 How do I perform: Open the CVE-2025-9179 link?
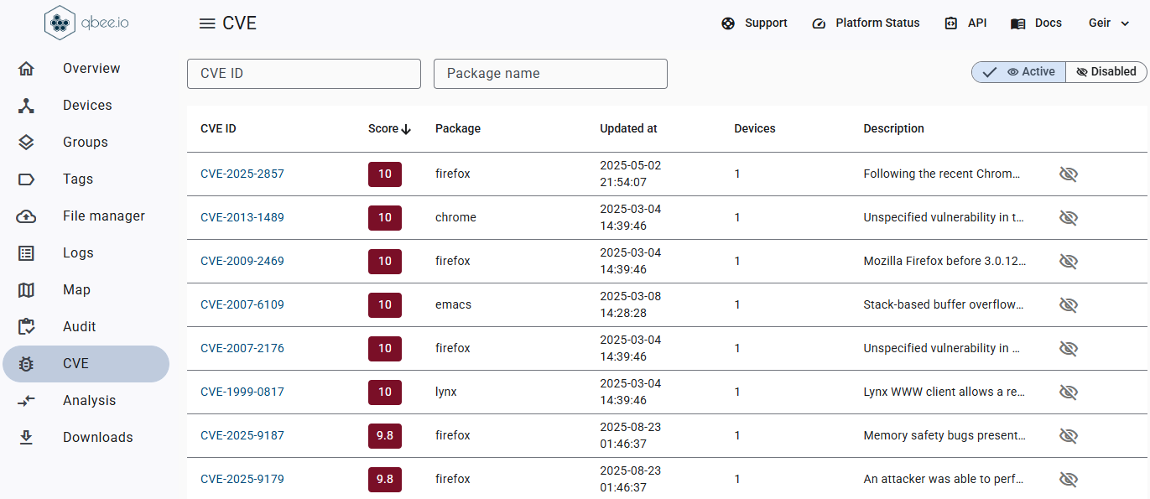pos(242,480)
